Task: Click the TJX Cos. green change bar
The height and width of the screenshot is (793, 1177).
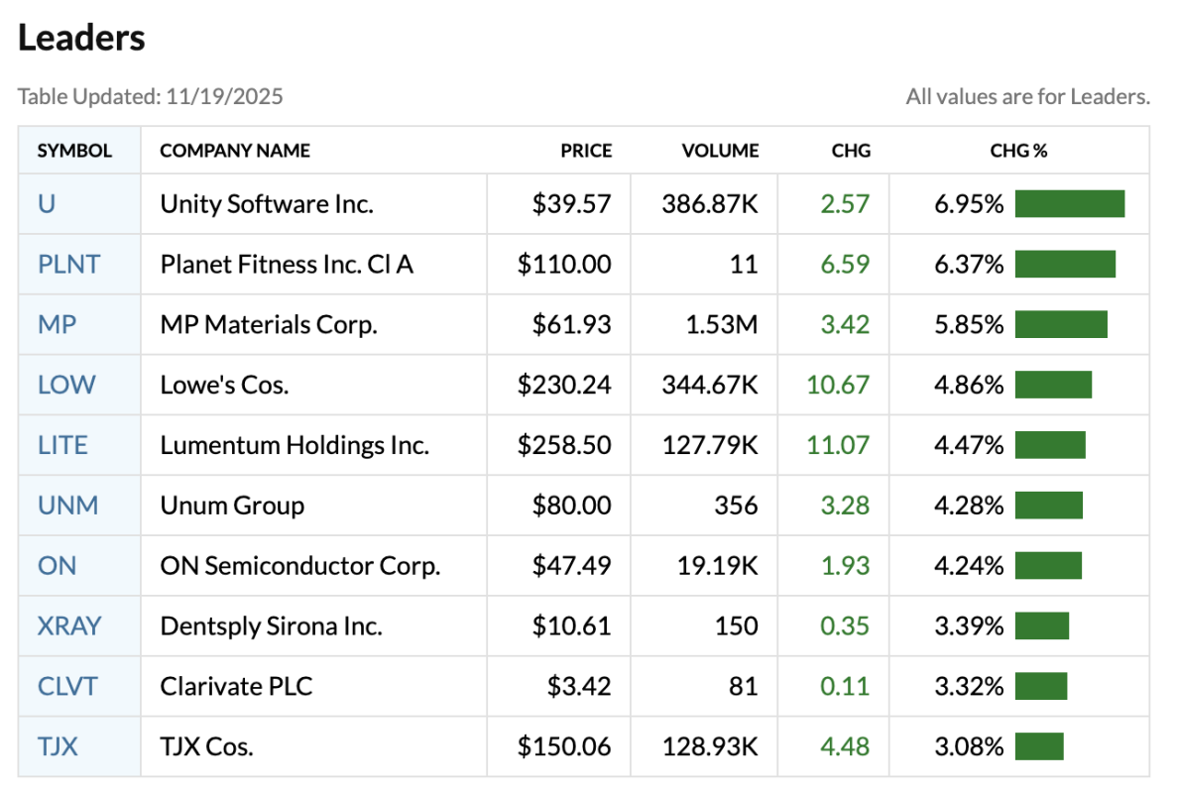Action: (1039, 746)
